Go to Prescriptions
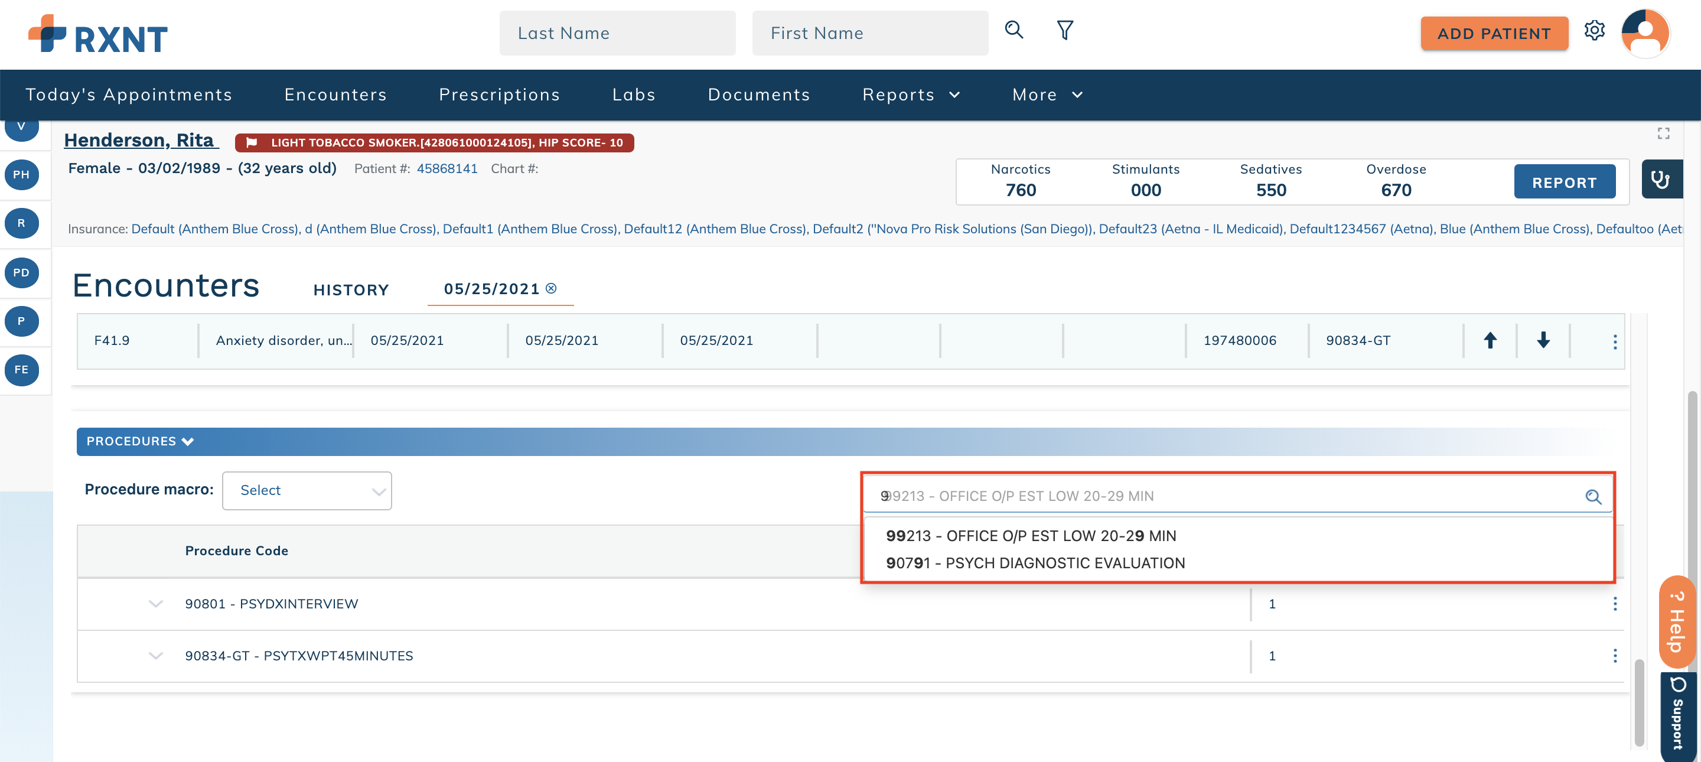1701x762 pixels. (499, 95)
